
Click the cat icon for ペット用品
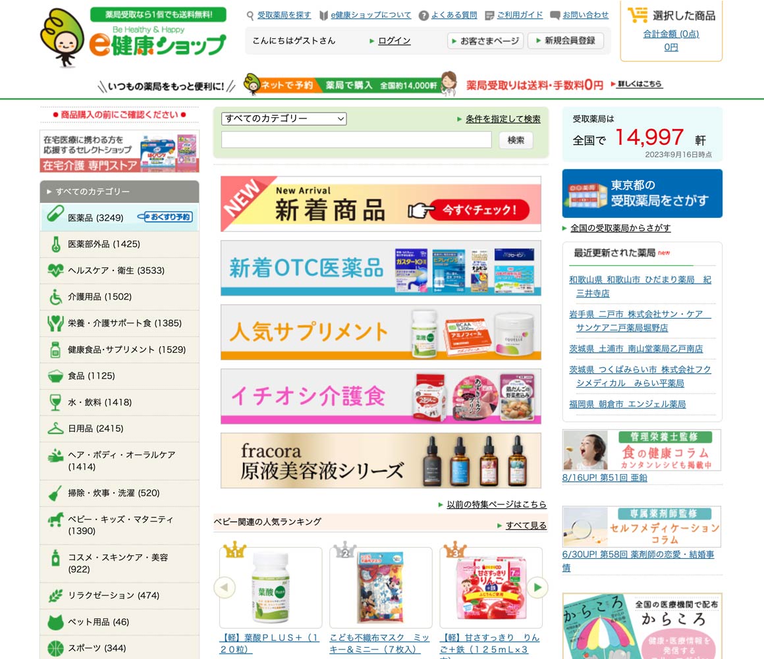(x=55, y=622)
